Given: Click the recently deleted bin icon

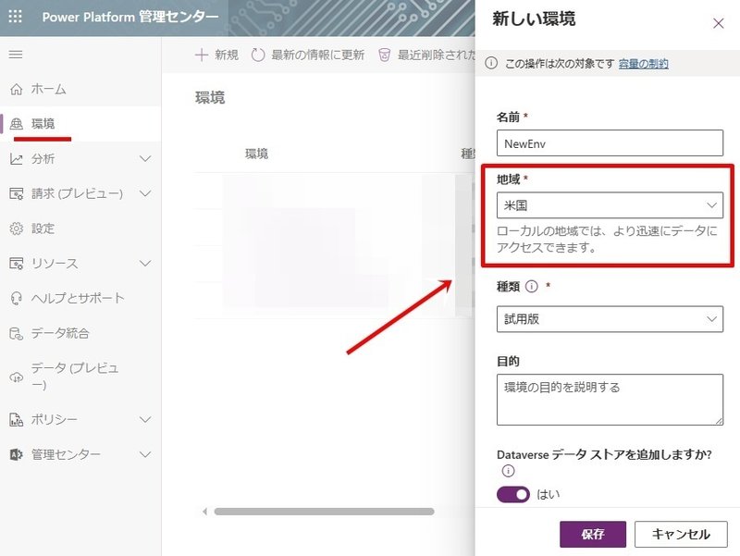Looking at the screenshot, I should point(385,55).
